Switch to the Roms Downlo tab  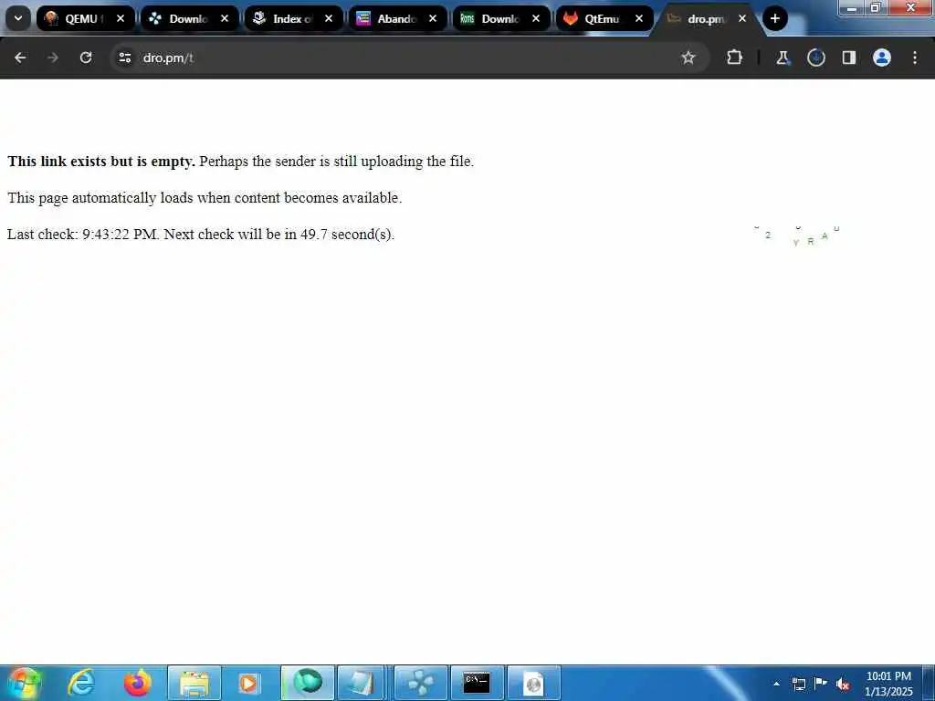pyautogui.click(x=501, y=18)
